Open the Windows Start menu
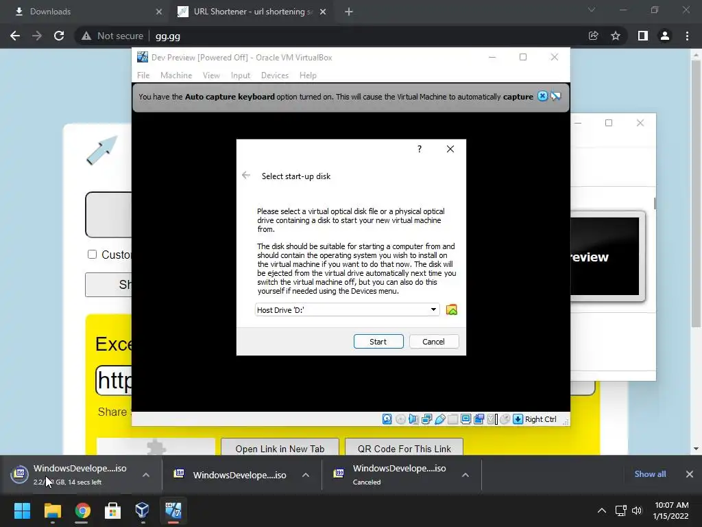Image resolution: width=702 pixels, height=527 pixels. [x=22, y=511]
